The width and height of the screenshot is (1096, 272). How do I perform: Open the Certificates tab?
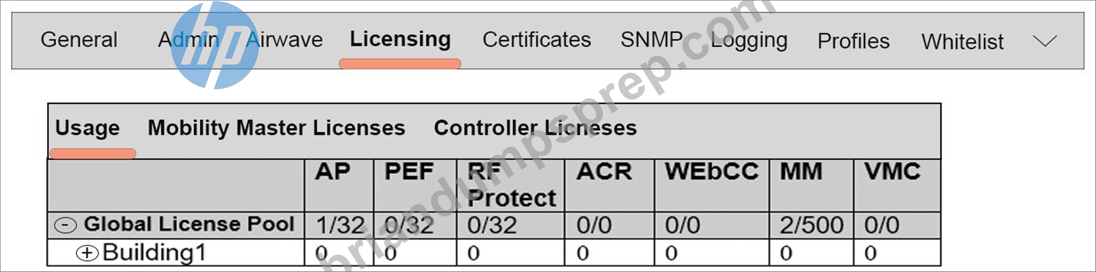pos(537,40)
